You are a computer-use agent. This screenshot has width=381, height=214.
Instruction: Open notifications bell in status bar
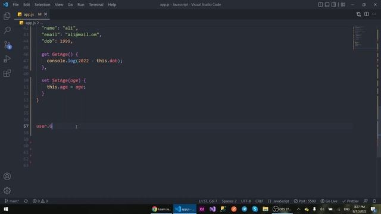coord(374,201)
